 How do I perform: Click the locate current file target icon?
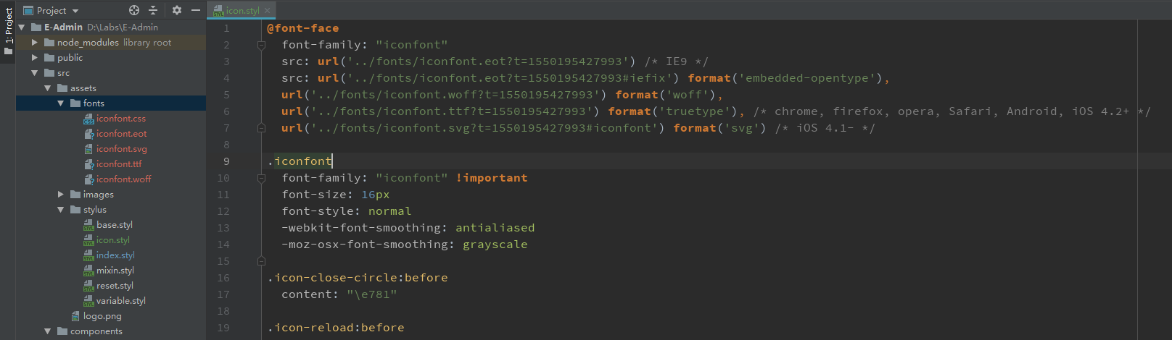pyautogui.click(x=134, y=10)
